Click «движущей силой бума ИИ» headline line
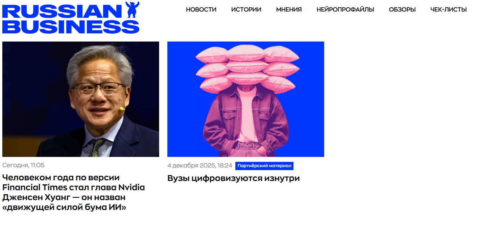 tap(64, 207)
